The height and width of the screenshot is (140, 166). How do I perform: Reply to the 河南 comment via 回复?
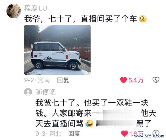(x=63, y=80)
